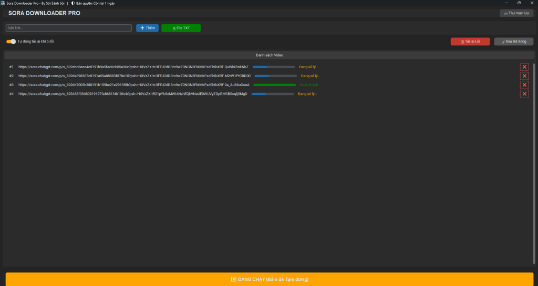Remove video #1 with its red X button

(x=524, y=67)
